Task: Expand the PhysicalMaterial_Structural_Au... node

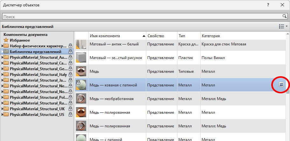Action: click(2, 57)
